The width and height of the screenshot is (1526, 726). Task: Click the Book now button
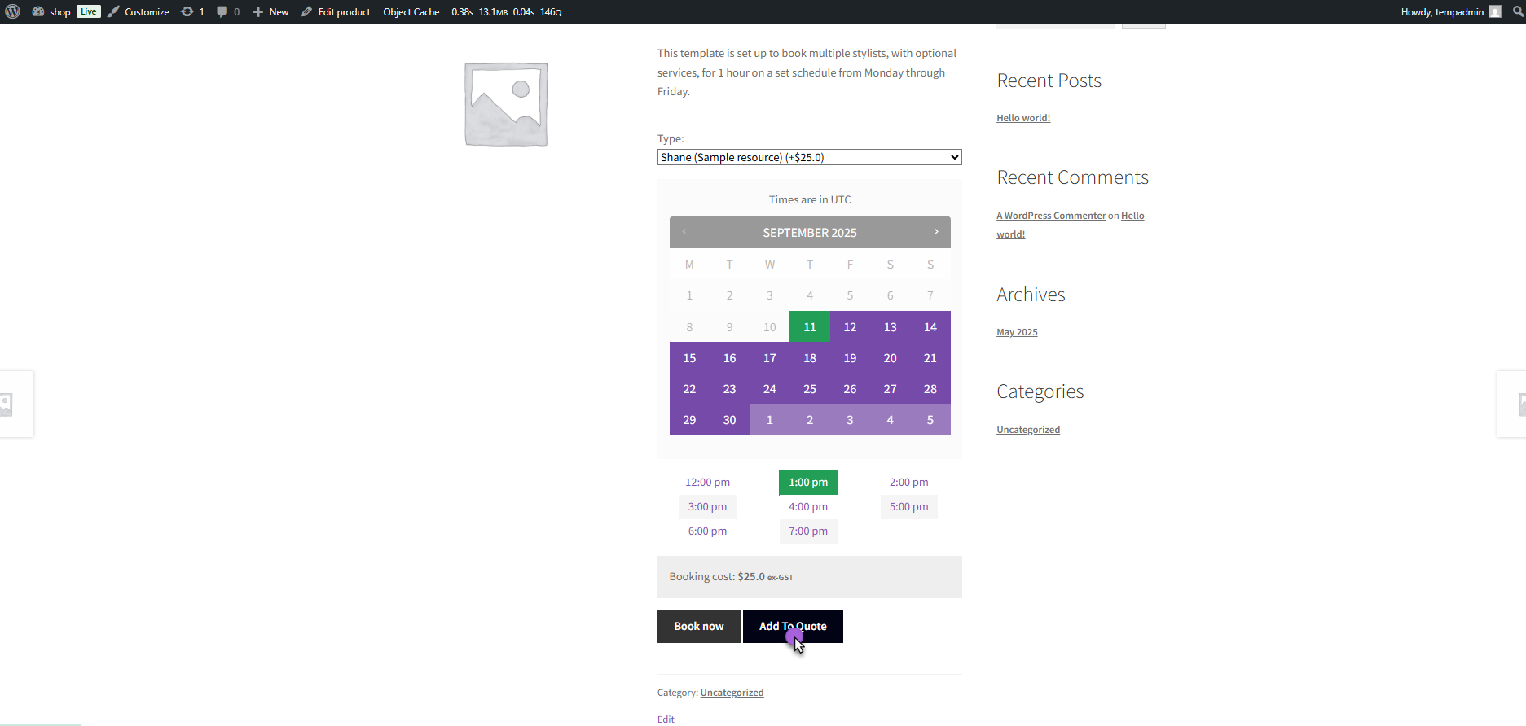(698, 626)
